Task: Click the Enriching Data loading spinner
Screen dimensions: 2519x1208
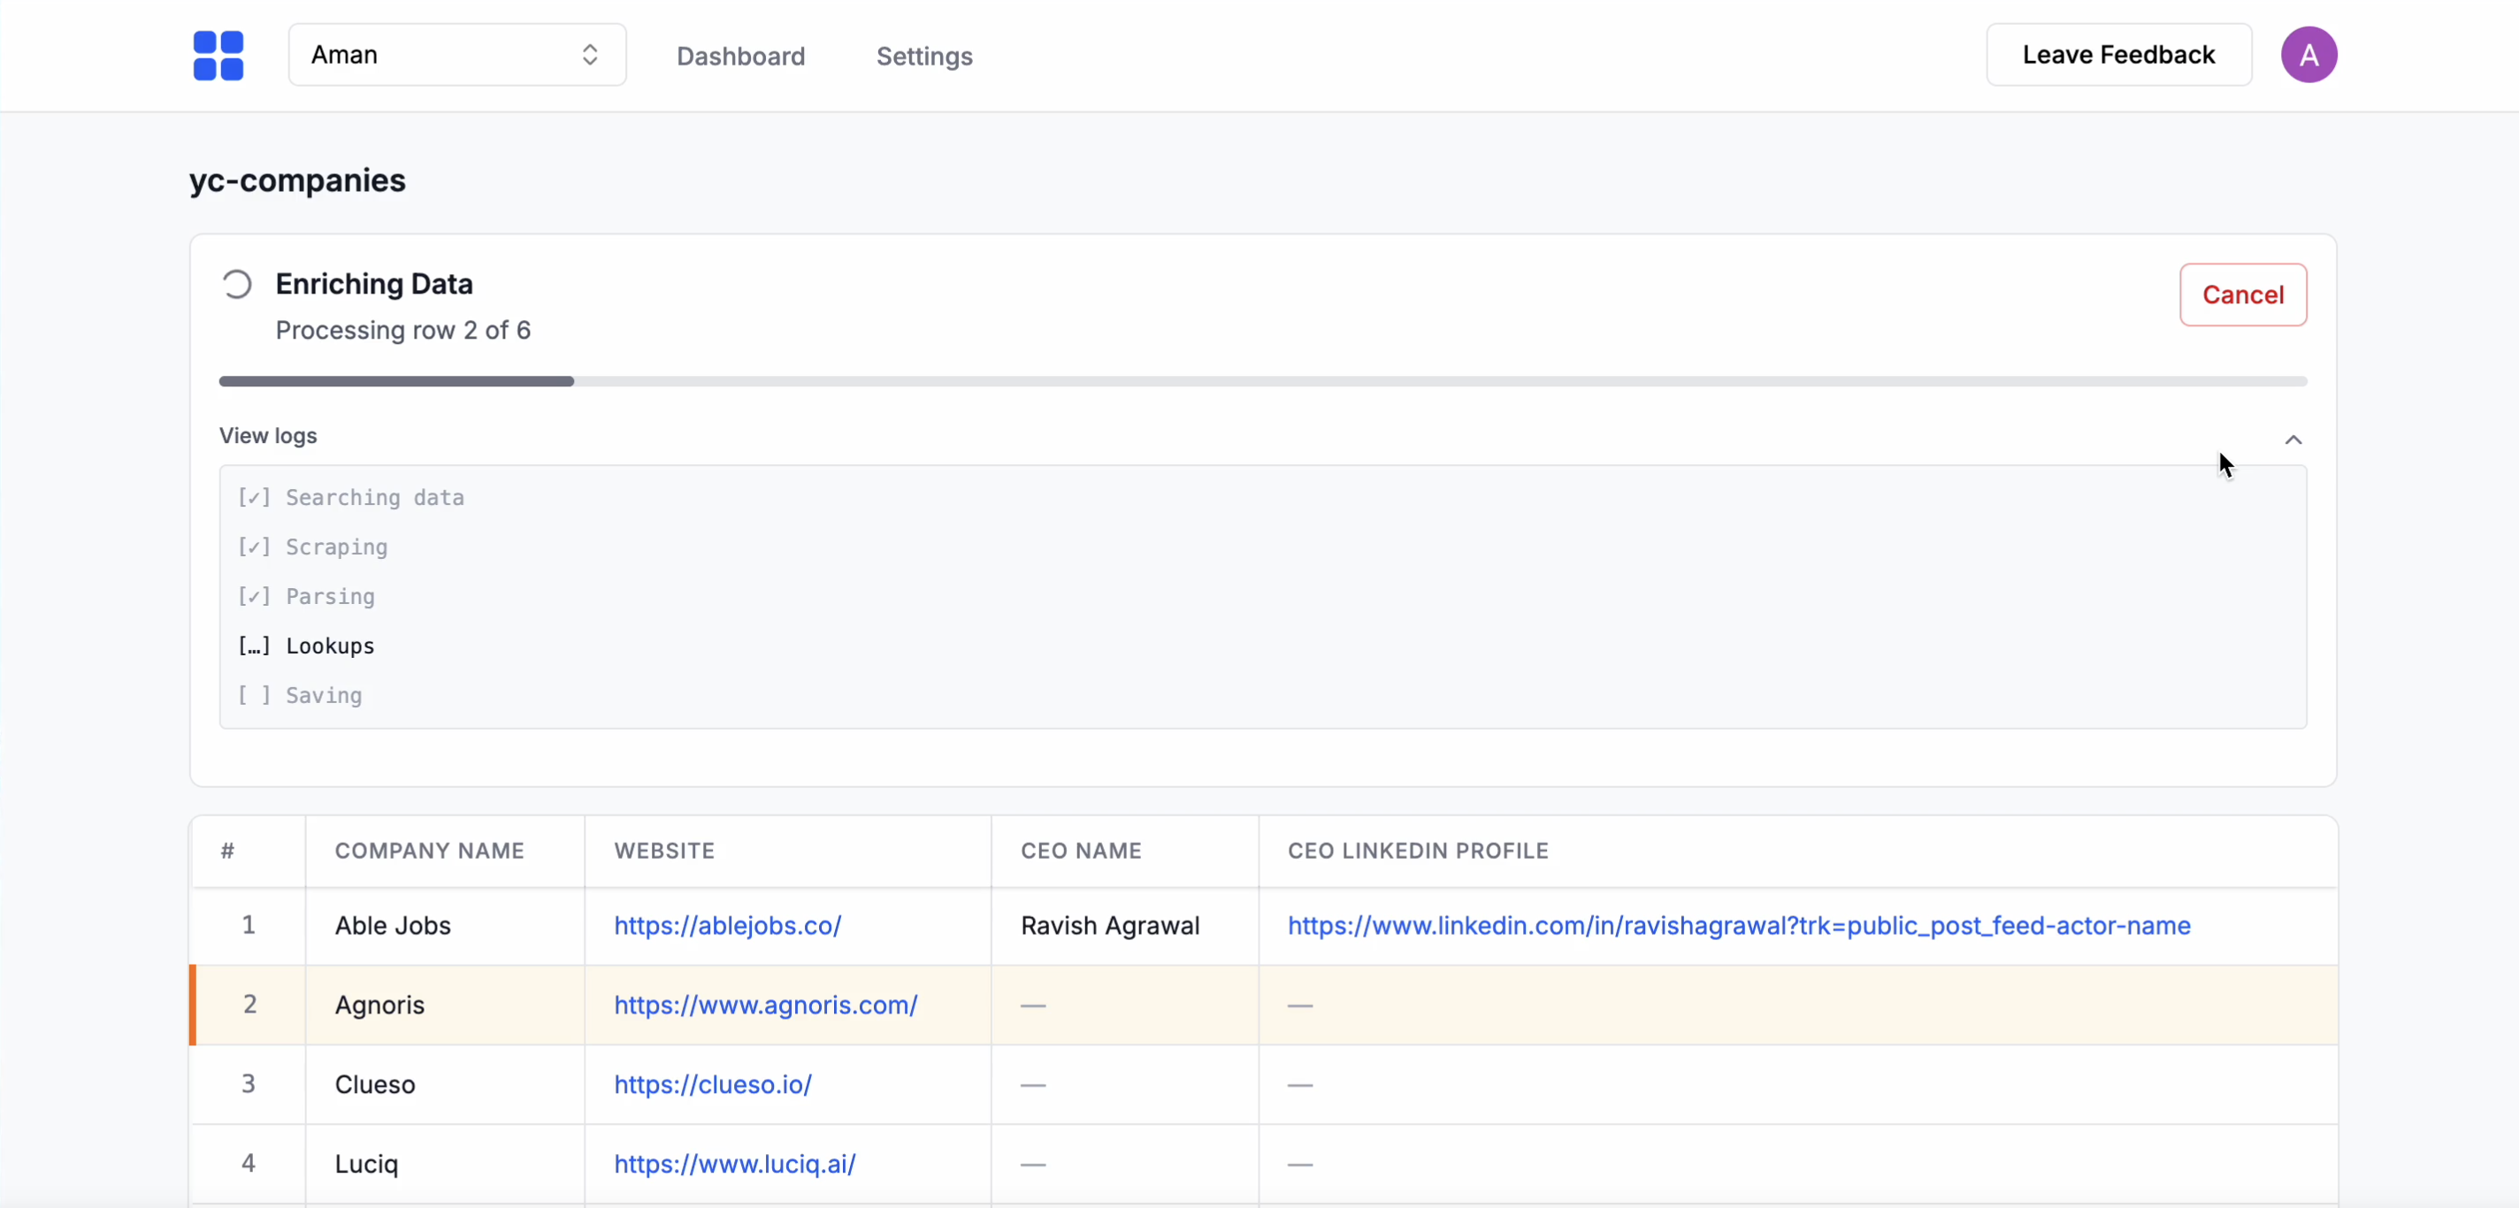Action: point(237,285)
